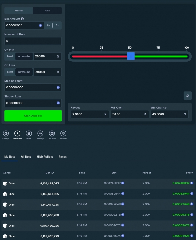Viewport: 196px width, 240px height.
Task: Click the Profit column header
Action: [190, 173]
